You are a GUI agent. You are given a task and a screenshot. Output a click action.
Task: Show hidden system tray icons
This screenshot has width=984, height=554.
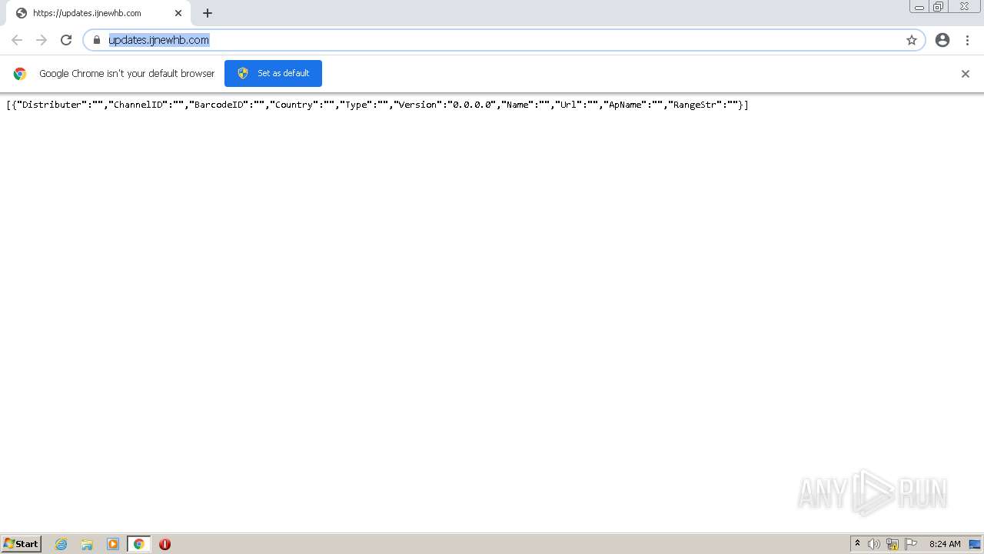pos(857,544)
